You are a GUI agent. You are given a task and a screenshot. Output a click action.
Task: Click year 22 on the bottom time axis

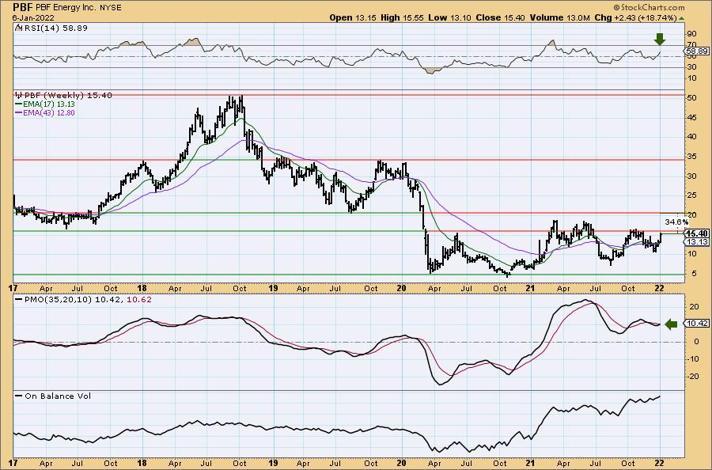pos(659,463)
